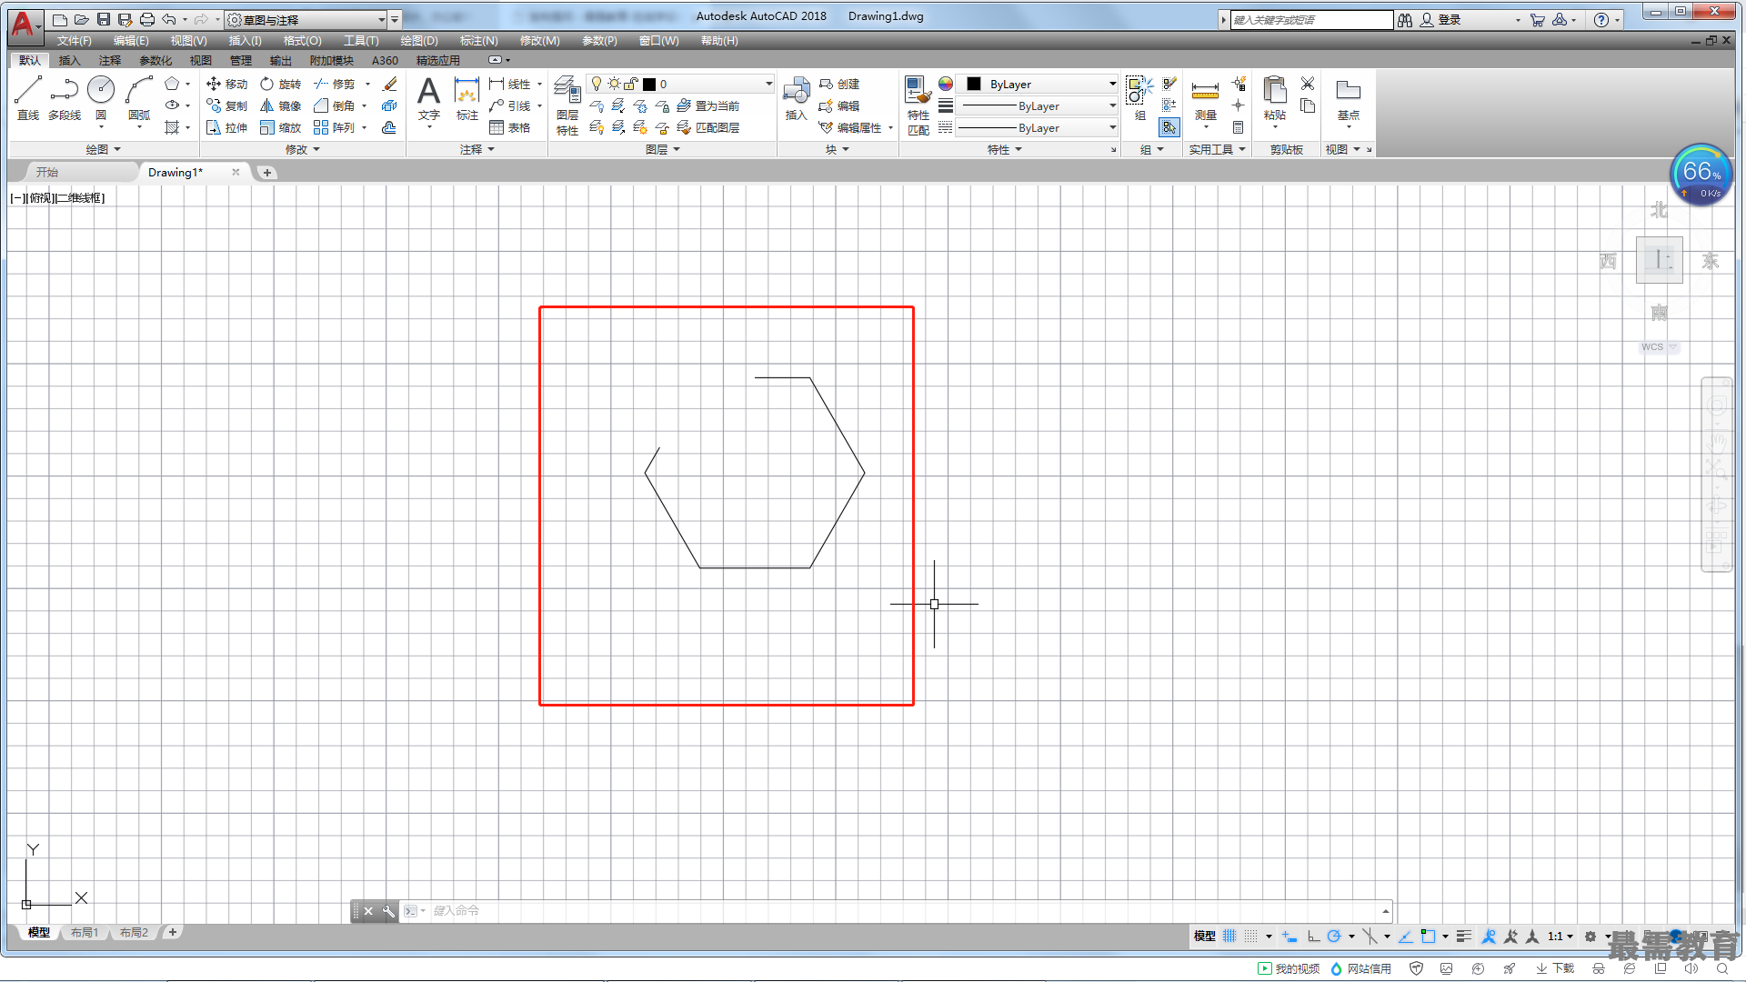Toggle 2D object snap in status bar

click(1428, 936)
